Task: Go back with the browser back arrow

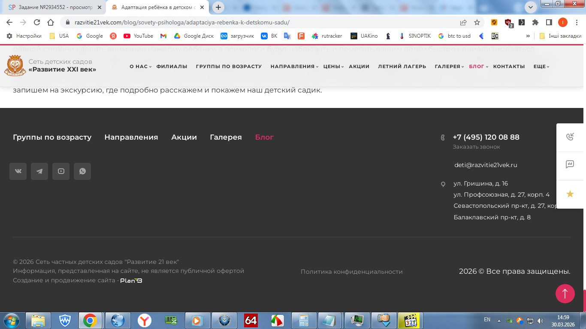Action: tap(9, 22)
